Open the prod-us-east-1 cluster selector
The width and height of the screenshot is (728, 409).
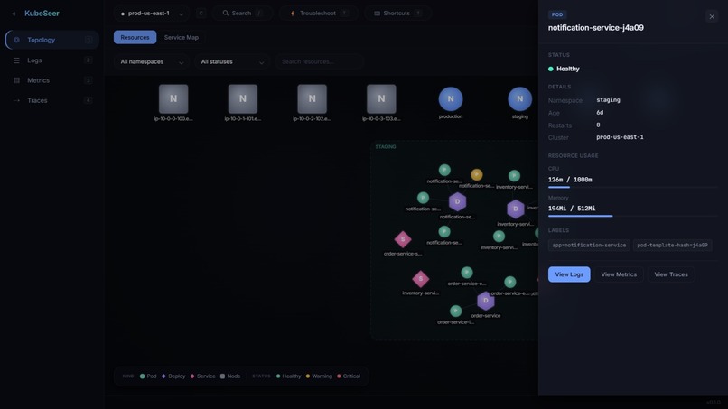(152, 14)
